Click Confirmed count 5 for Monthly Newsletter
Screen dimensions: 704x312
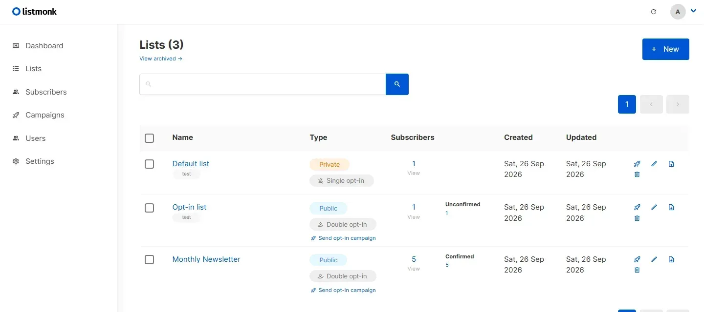(447, 265)
